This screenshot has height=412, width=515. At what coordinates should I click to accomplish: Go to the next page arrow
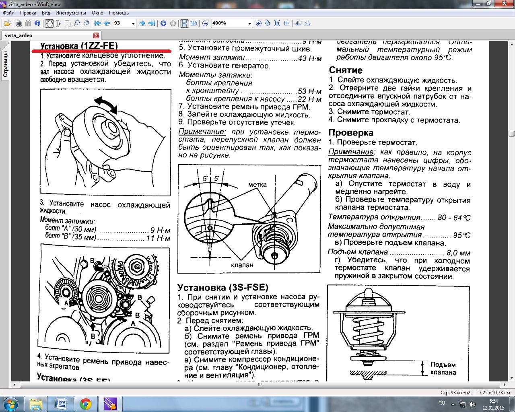tap(142, 23)
